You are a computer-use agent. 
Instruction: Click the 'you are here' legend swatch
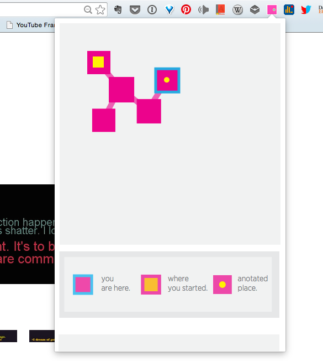tap(83, 285)
